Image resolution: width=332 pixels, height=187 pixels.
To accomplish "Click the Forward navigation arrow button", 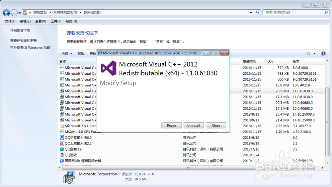I will tap(14, 13).
